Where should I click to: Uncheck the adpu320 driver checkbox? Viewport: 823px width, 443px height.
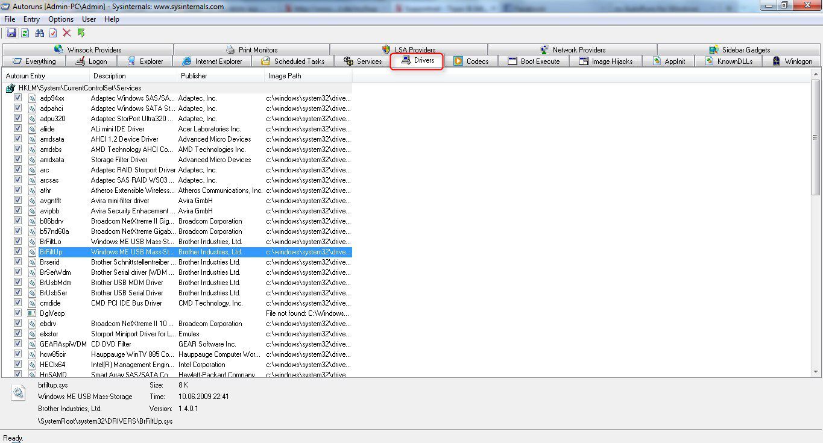coord(17,118)
